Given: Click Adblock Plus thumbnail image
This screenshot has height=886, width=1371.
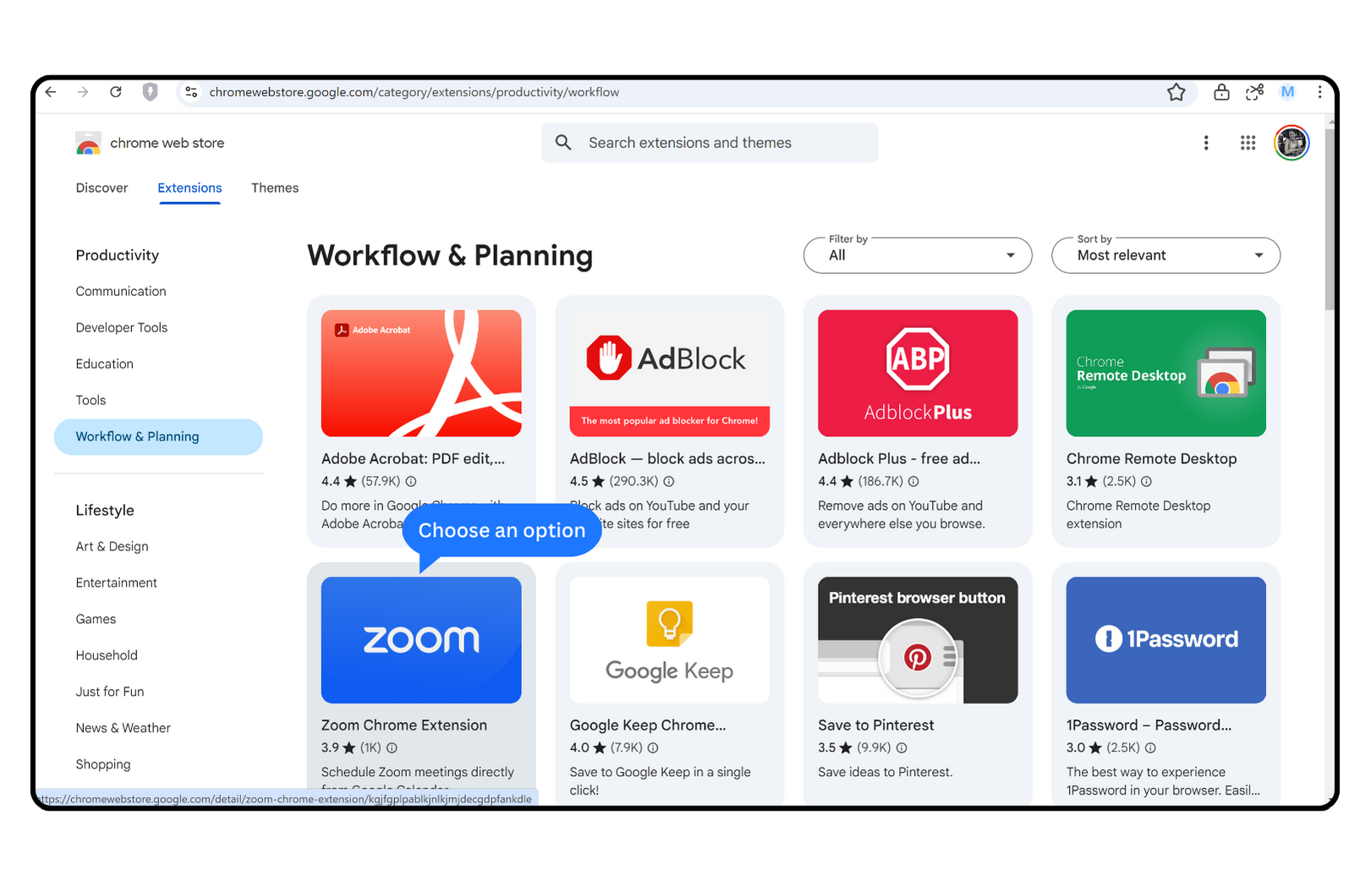Looking at the screenshot, I should click(918, 374).
